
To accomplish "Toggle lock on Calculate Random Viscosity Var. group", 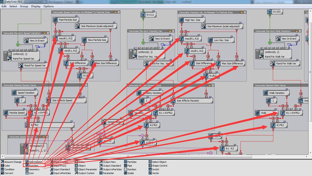I will pos(169,31).
